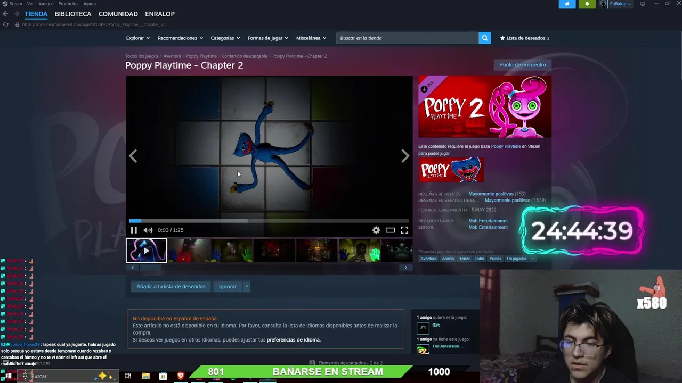
Task: Open Contenido descargable breadcrumb
Action: pyautogui.click(x=245, y=56)
